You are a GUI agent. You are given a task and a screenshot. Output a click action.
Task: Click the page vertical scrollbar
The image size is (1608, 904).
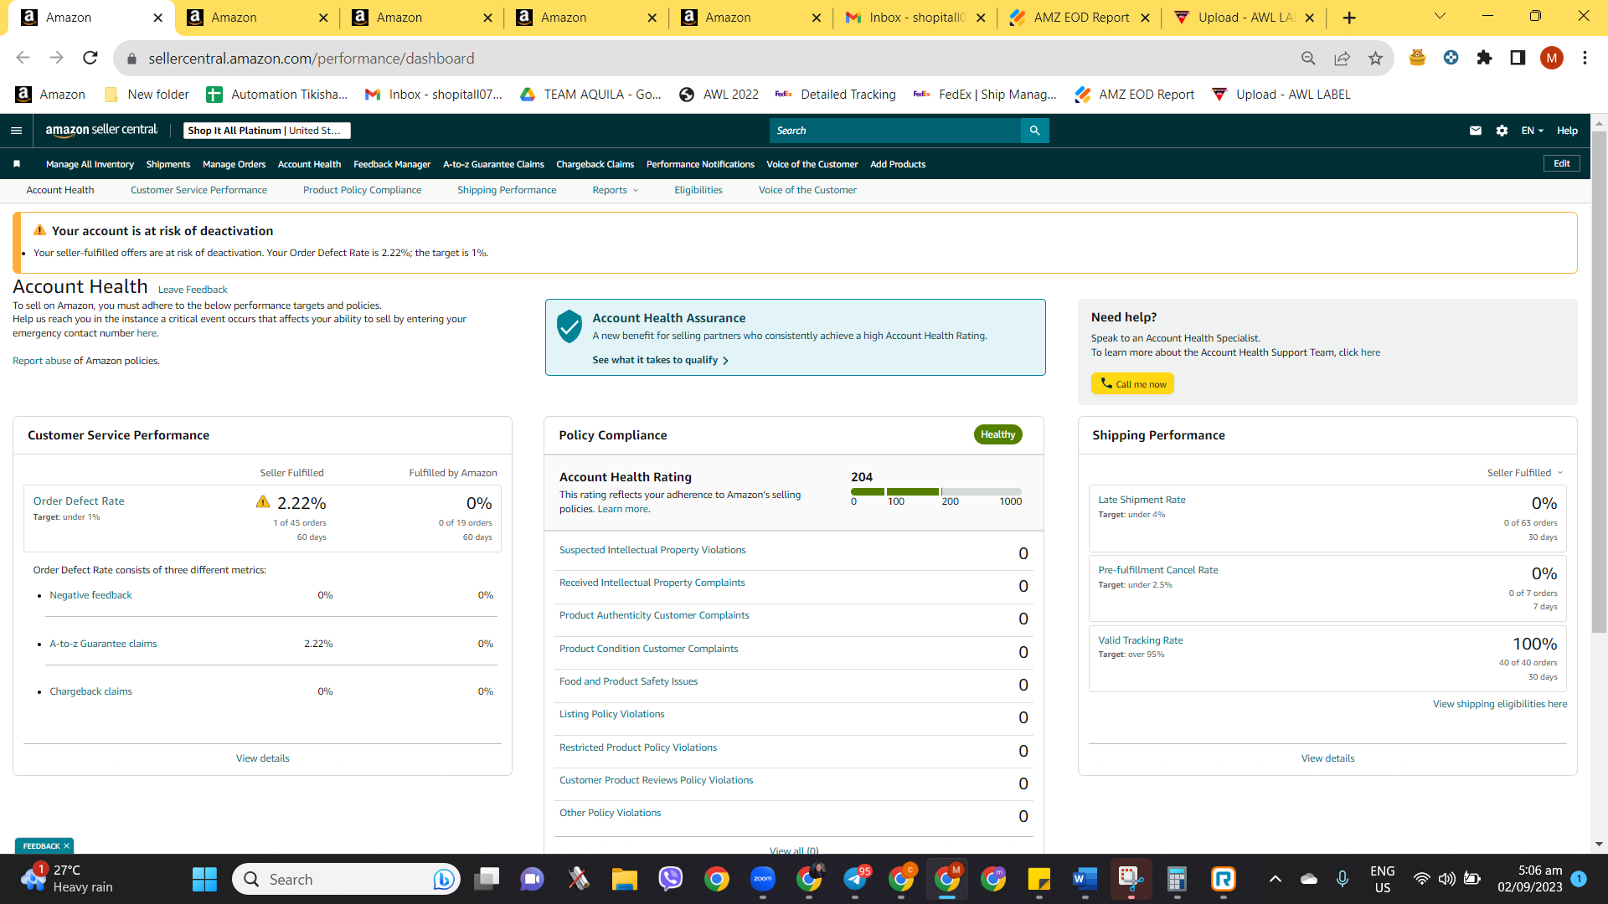coord(1599,381)
